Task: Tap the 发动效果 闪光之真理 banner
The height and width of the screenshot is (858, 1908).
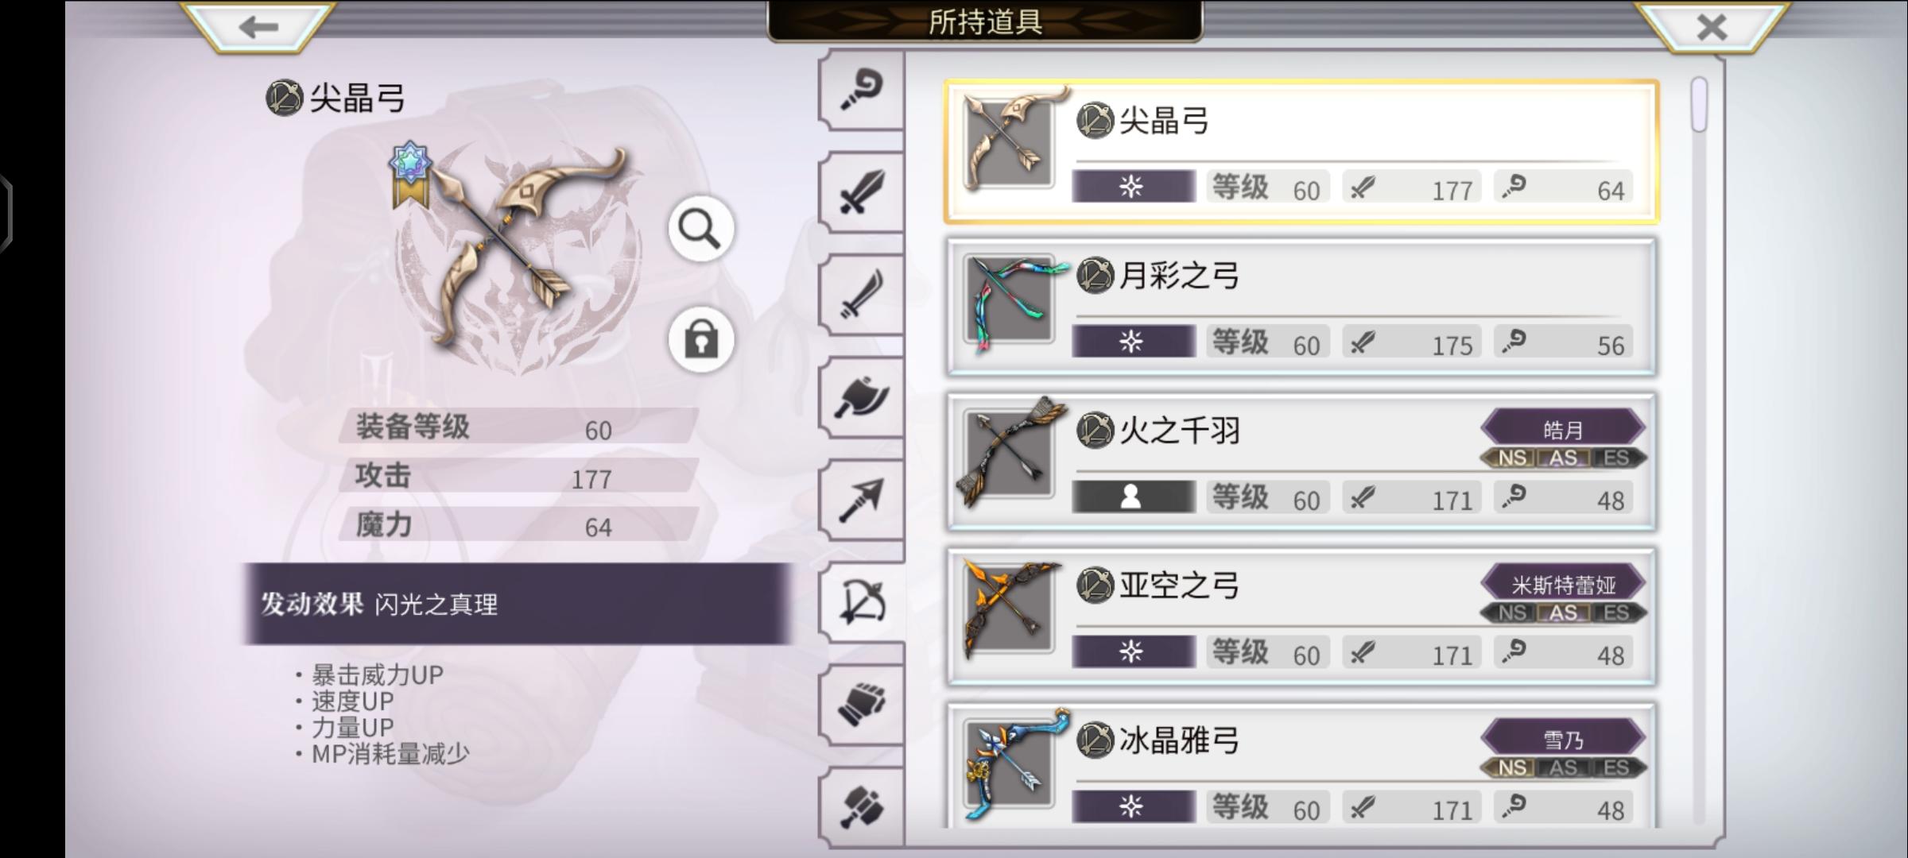Action: click(517, 604)
